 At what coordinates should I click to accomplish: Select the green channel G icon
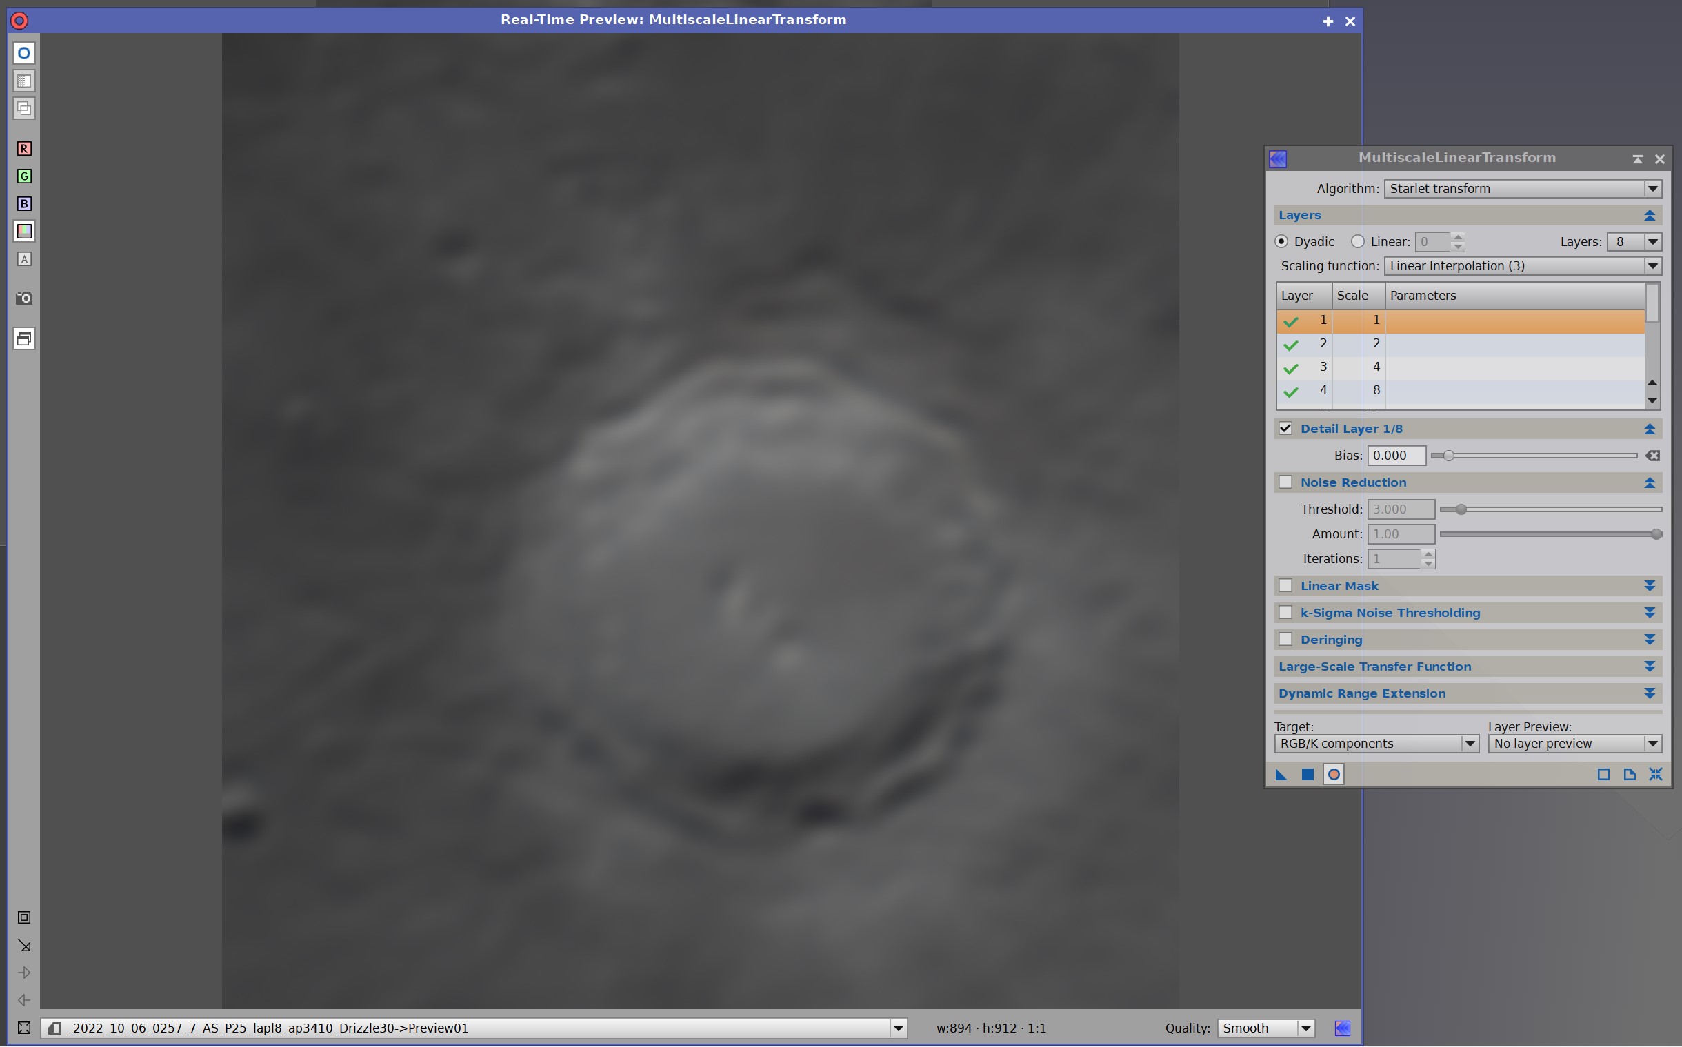pos(24,176)
